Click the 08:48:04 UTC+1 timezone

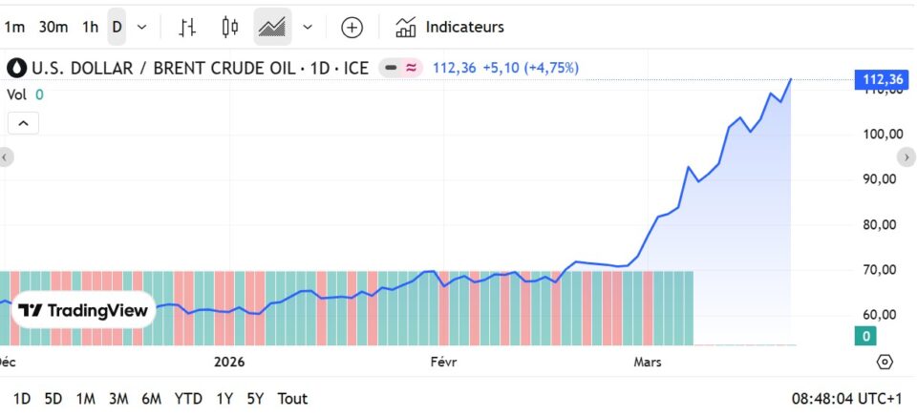pos(846,398)
